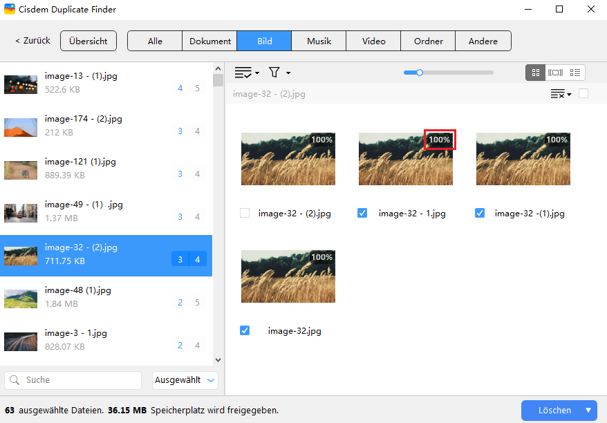This screenshot has width=607, height=423.
Task: Open the Musik tab
Action: point(319,41)
